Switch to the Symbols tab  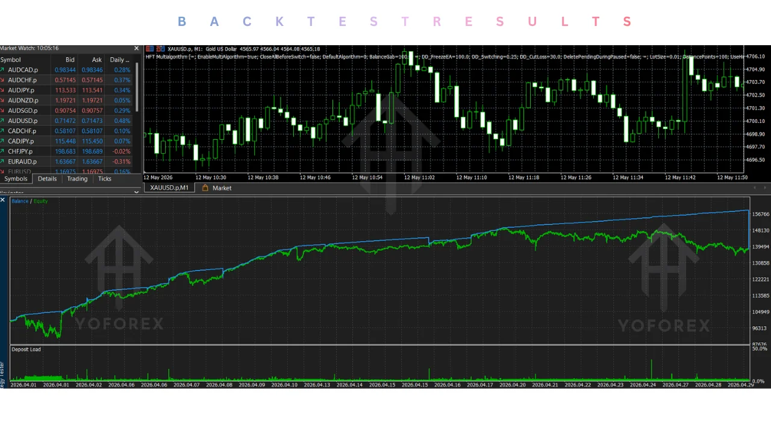[x=16, y=179]
